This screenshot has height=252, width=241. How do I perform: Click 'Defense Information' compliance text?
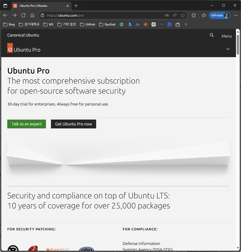pos(141,243)
